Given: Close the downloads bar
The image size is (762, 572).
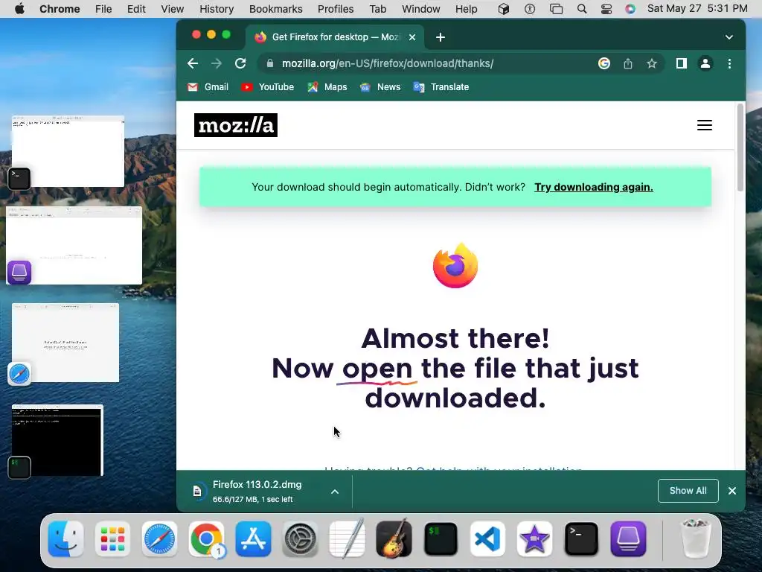Looking at the screenshot, I should [732, 491].
